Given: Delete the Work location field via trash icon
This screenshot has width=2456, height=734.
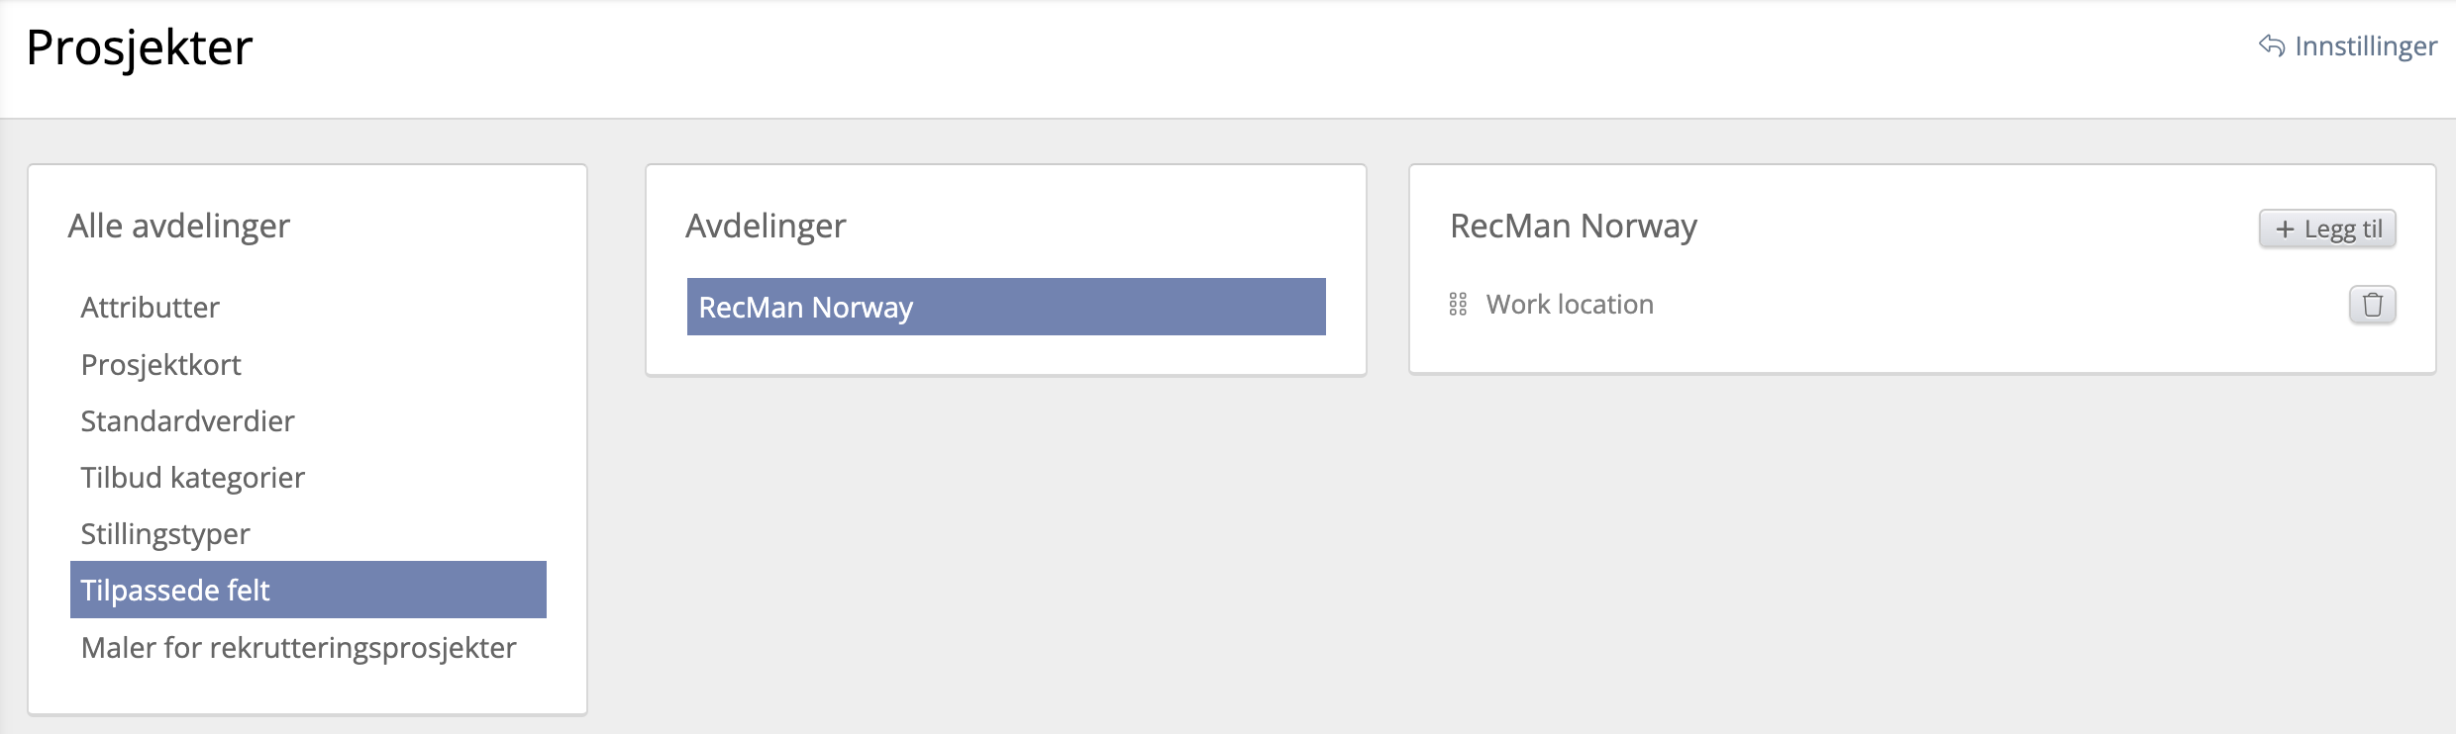Looking at the screenshot, I should coord(2372,305).
